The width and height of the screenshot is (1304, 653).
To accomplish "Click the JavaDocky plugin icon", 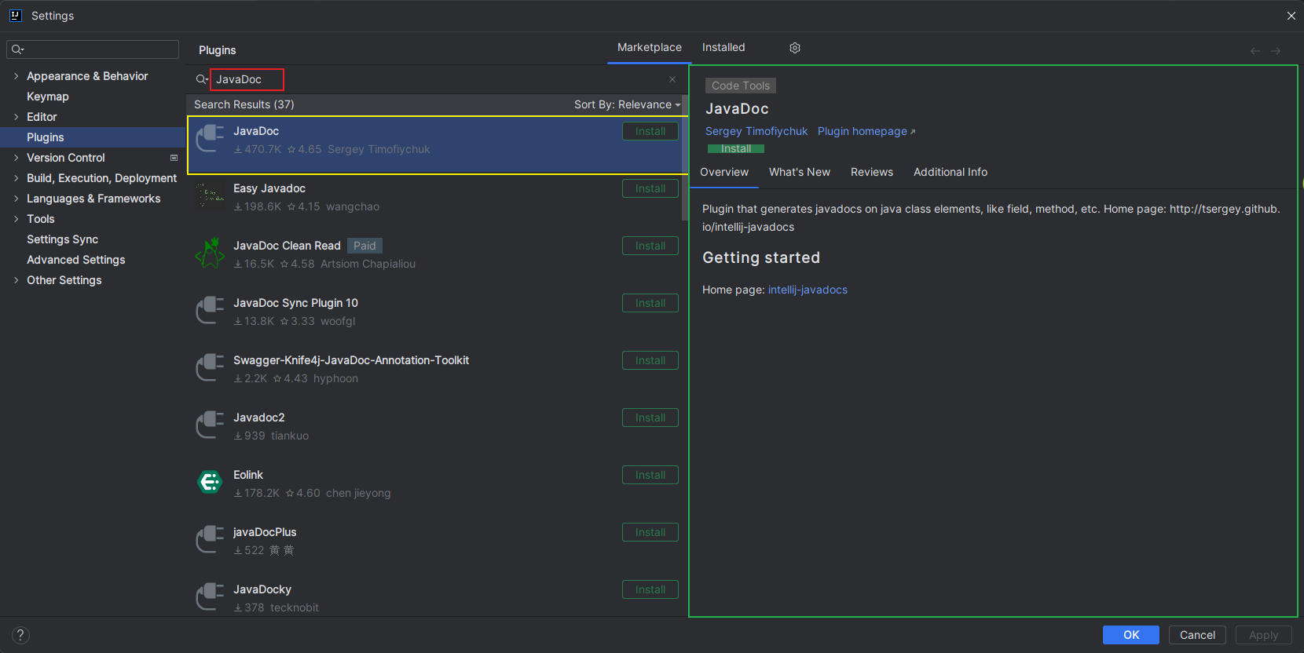I will coord(210,597).
